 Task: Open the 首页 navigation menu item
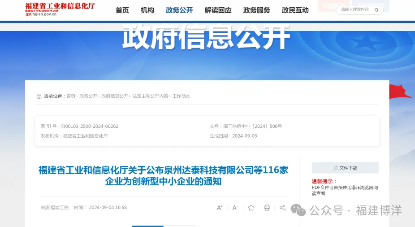(x=122, y=10)
